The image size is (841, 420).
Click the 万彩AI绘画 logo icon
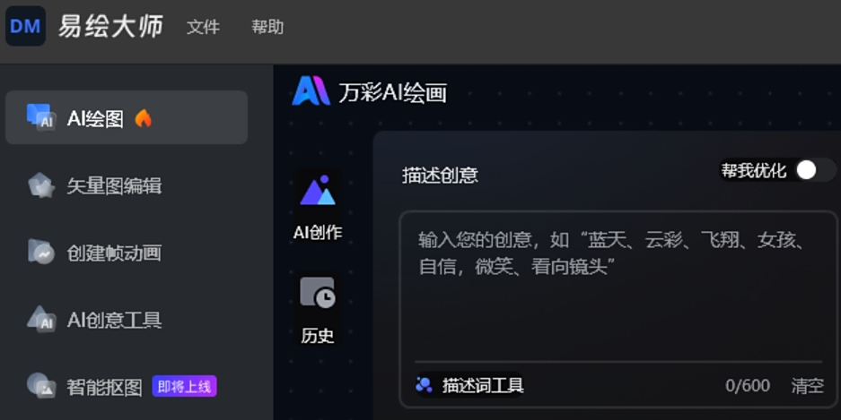click(x=311, y=90)
